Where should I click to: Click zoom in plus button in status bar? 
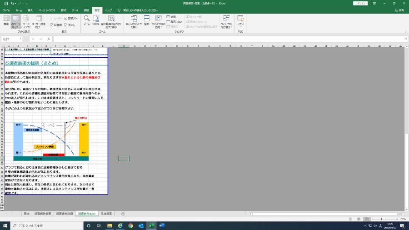coord(397,219)
